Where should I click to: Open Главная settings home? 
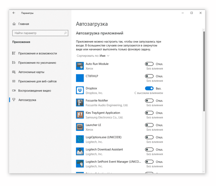point(24,24)
